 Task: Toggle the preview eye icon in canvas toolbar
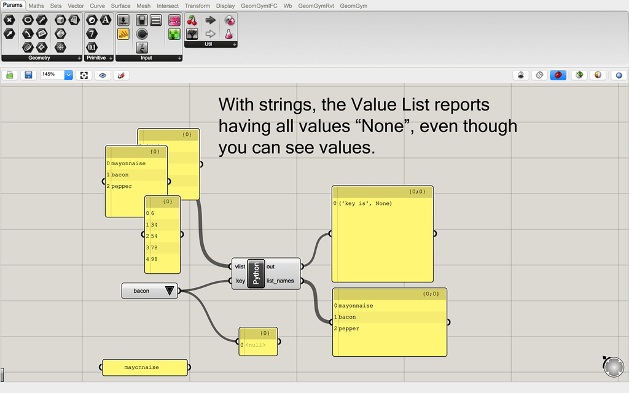pos(102,74)
